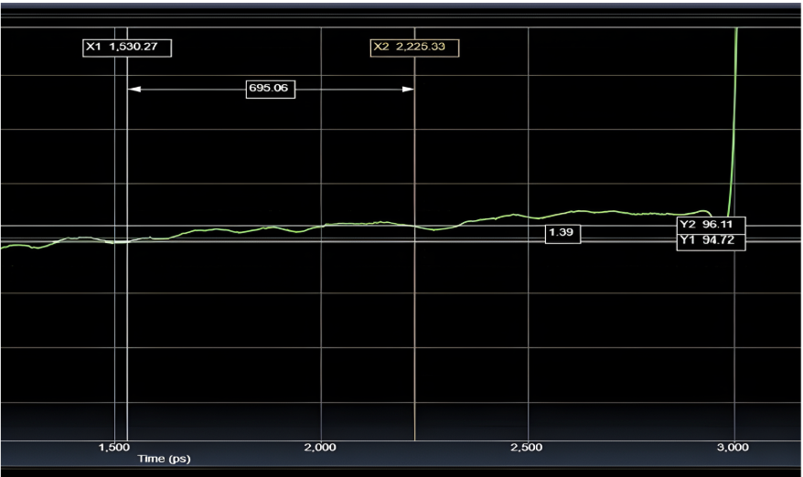The height and width of the screenshot is (477, 803).
Task: Click the 3,000 time axis tick label
Action: coord(733,447)
